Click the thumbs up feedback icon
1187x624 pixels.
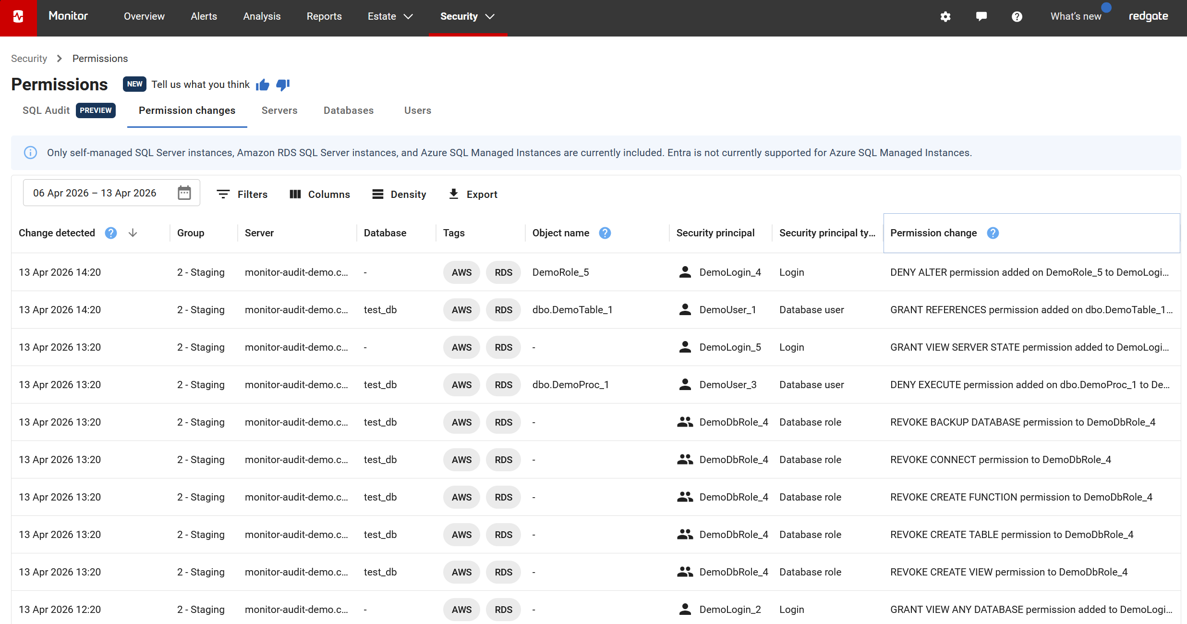tap(263, 85)
